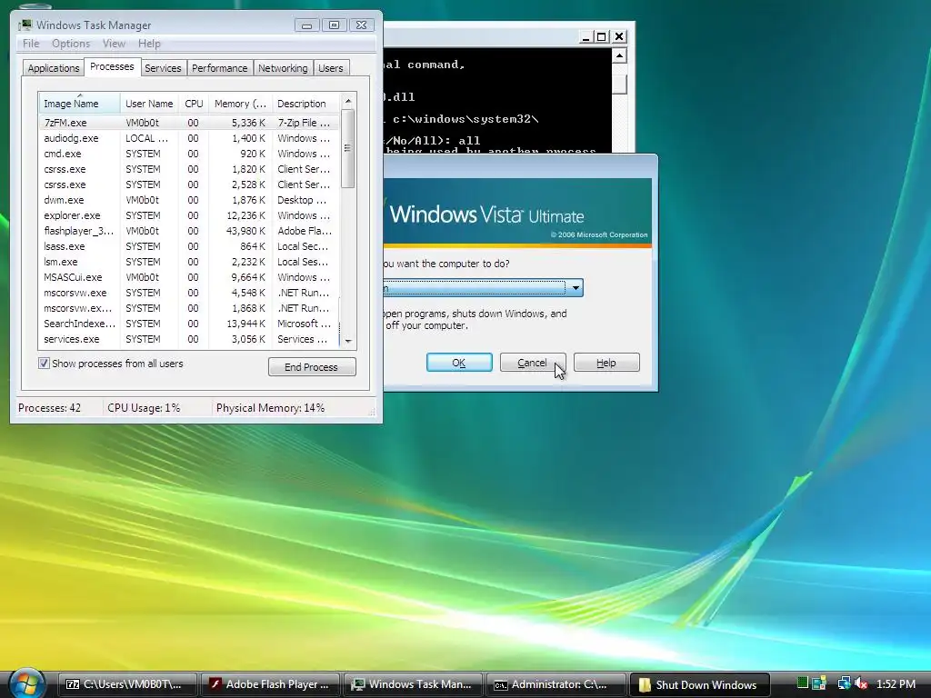Open the Help menu in Task Manager
The height and width of the screenshot is (698, 931).
pos(149,44)
